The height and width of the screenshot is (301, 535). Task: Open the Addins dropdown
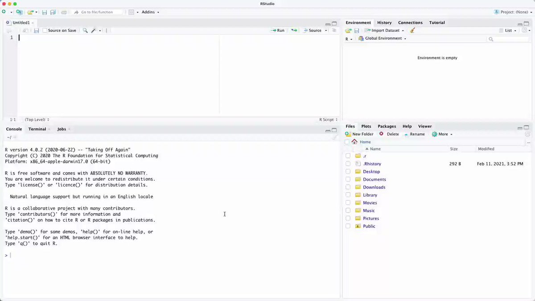click(x=150, y=12)
